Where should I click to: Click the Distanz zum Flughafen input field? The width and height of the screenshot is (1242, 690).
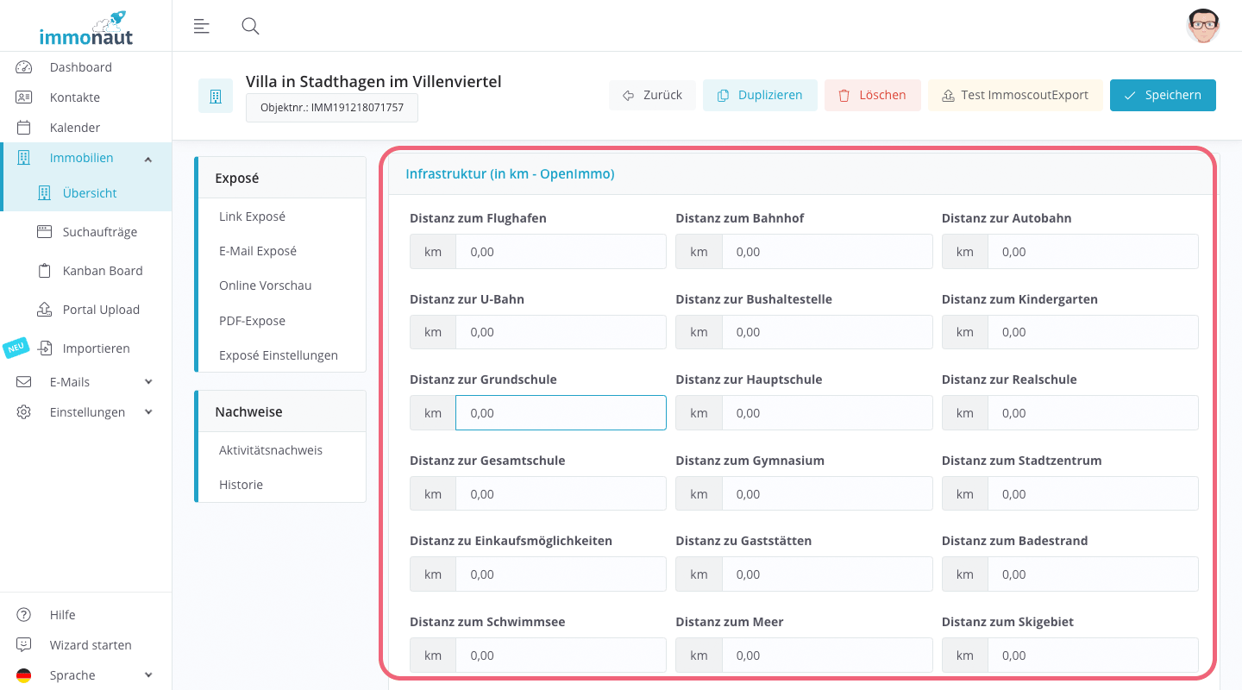(x=561, y=251)
